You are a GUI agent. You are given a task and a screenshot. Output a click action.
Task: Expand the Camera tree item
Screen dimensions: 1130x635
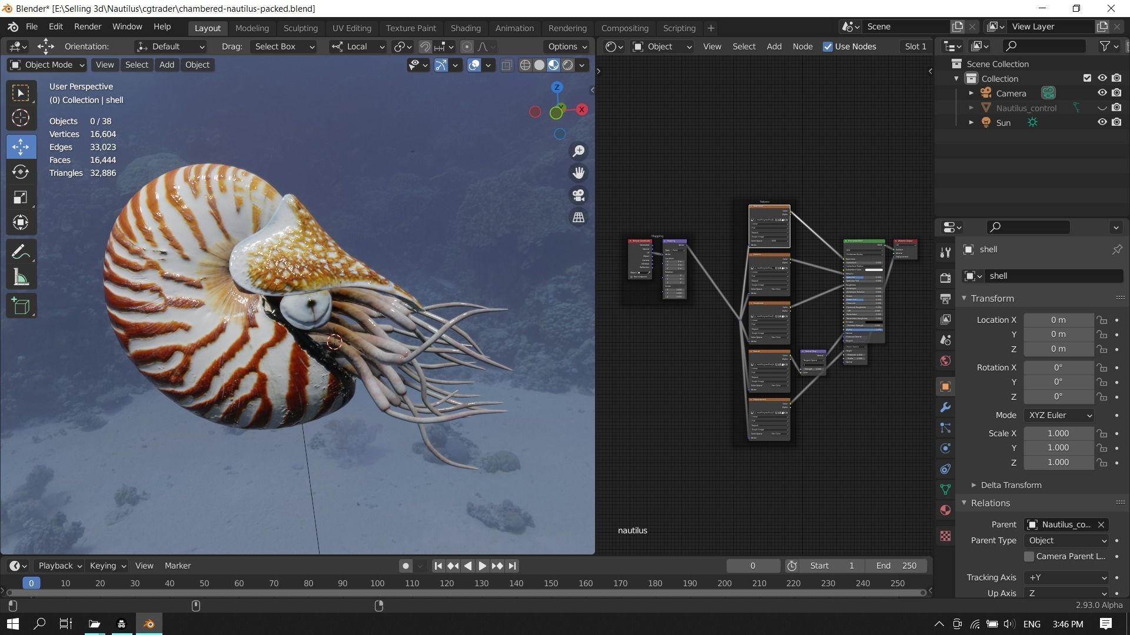pos(971,93)
